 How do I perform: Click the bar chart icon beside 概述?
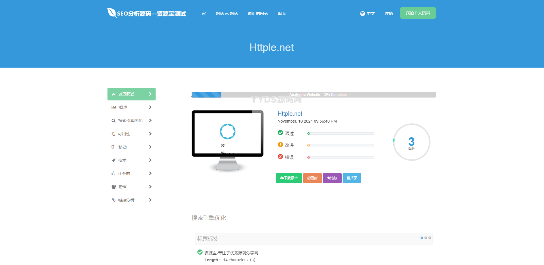tap(114, 107)
